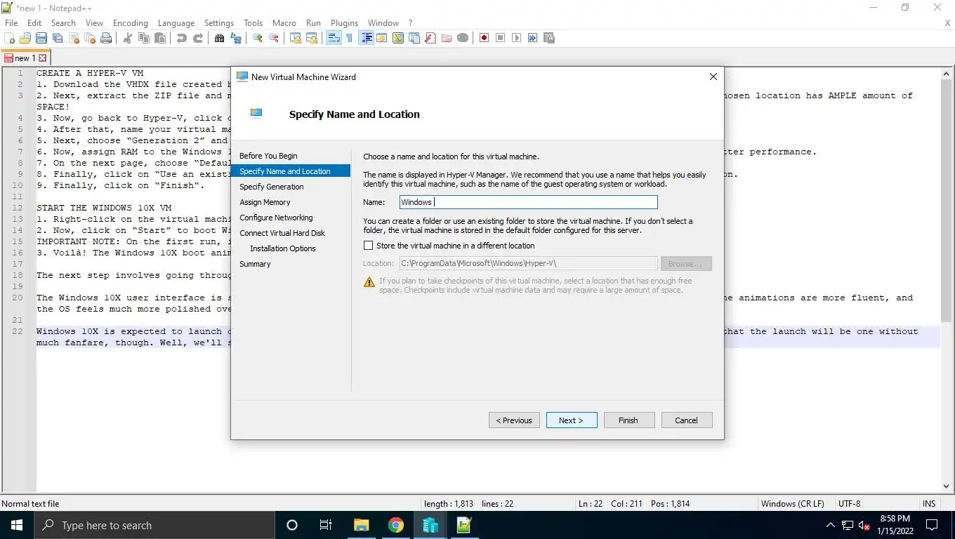
Task: Click the Close All toolbar icon
Action: coord(90,38)
